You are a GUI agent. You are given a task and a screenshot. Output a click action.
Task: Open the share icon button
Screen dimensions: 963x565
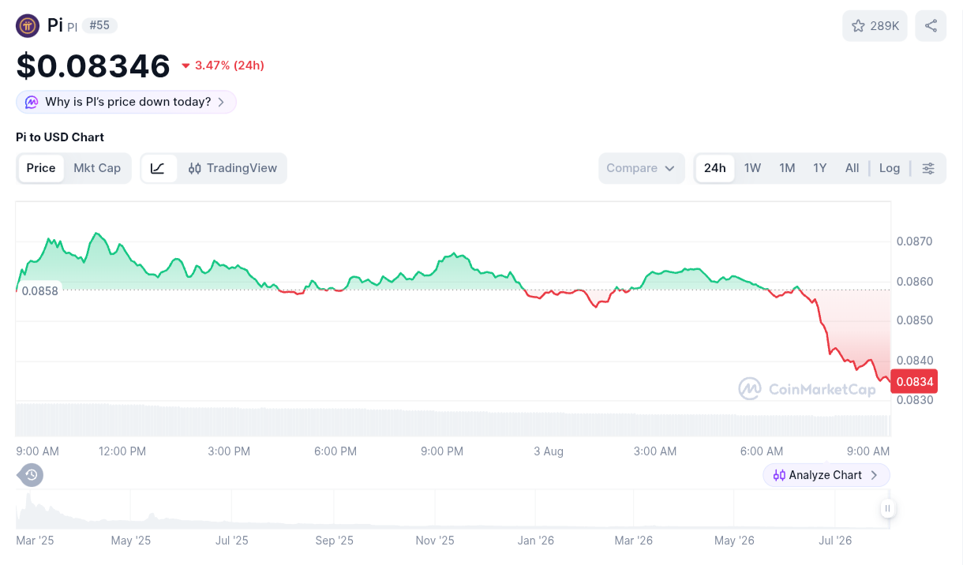931,26
